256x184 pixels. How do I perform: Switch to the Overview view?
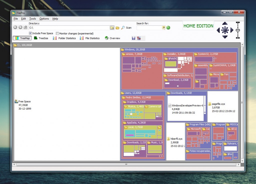[x=112, y=38]
